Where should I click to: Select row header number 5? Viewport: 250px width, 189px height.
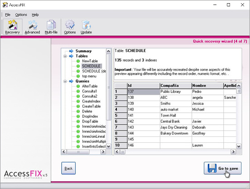[x=121, y=116]
